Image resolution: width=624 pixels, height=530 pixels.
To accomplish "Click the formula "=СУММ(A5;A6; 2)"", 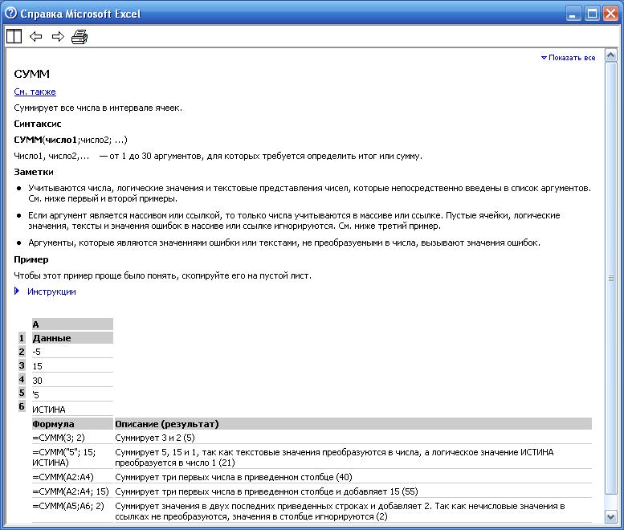I will 68,506.
